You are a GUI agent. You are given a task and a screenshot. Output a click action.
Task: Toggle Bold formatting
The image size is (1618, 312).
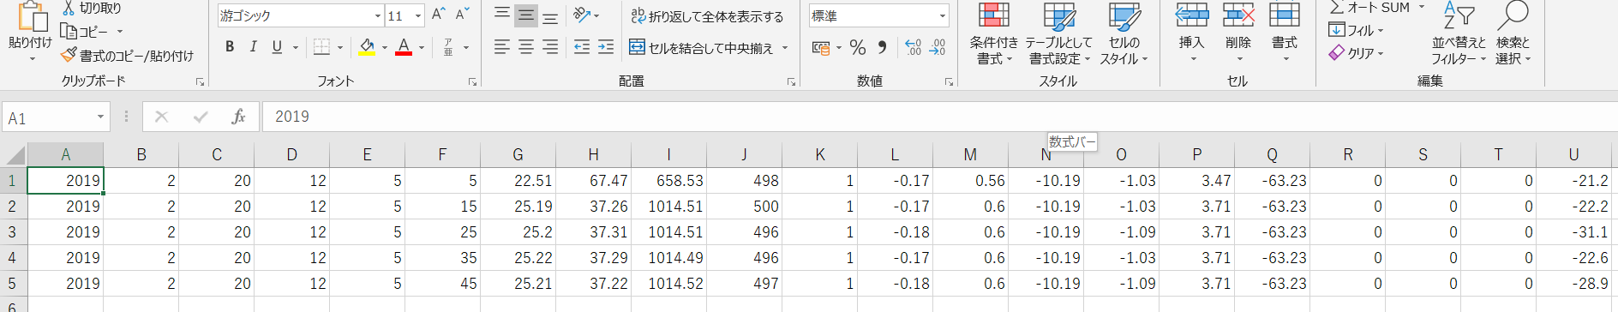pos(230,47)
